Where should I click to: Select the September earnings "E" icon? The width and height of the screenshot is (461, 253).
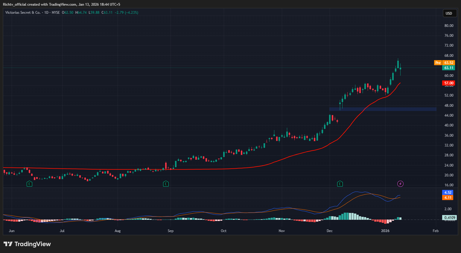[x=166, y=184]
